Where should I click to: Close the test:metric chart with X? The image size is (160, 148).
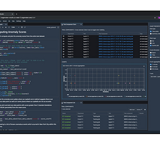[x=144, y=66]
